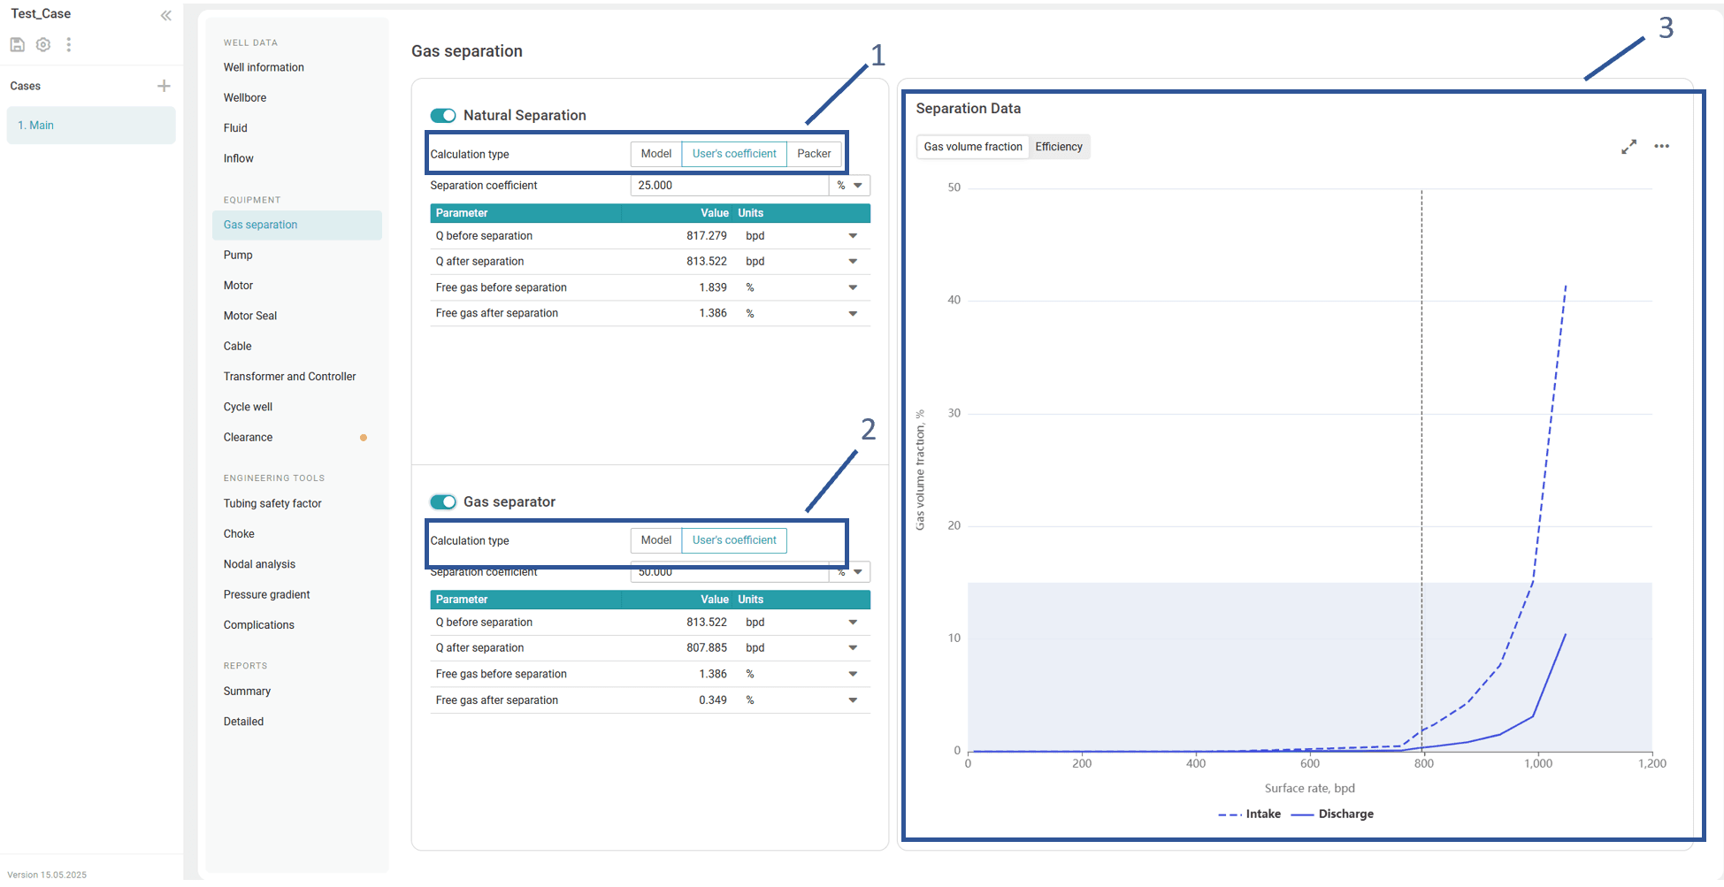Open the Pump equipment page
Image resolution: width=1724 pixels, height=887 pixels.
(x=238, y=256)
